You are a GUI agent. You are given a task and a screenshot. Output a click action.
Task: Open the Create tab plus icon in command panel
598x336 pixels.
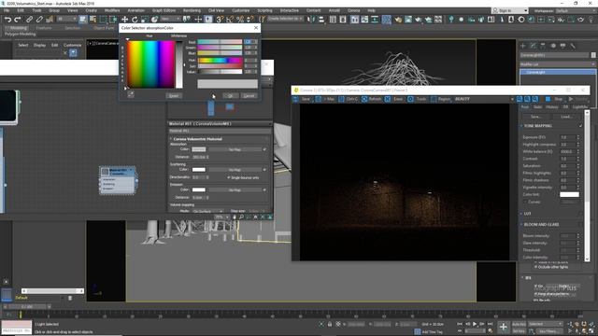point(523,46)
